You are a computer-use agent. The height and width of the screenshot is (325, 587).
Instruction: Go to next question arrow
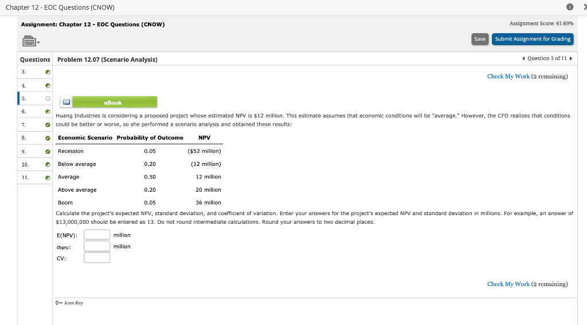click(570, 58)
